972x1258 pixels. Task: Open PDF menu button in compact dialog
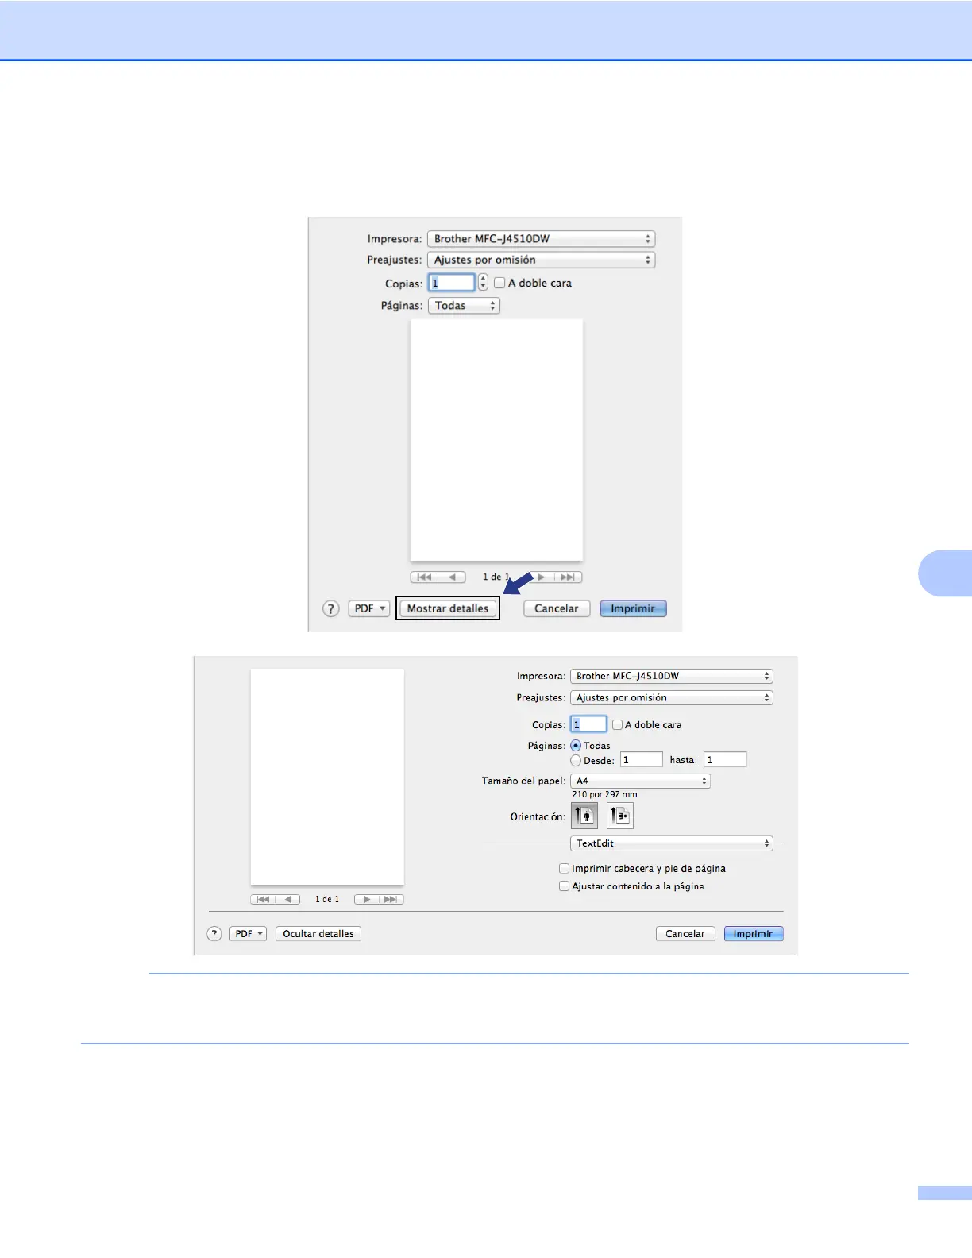(369, 608)
